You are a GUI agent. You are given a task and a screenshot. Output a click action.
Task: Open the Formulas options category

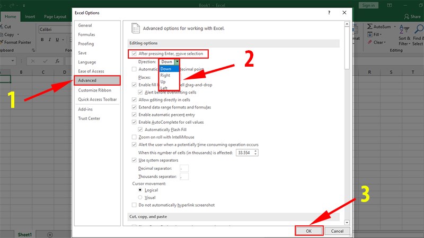pos(86,34)
